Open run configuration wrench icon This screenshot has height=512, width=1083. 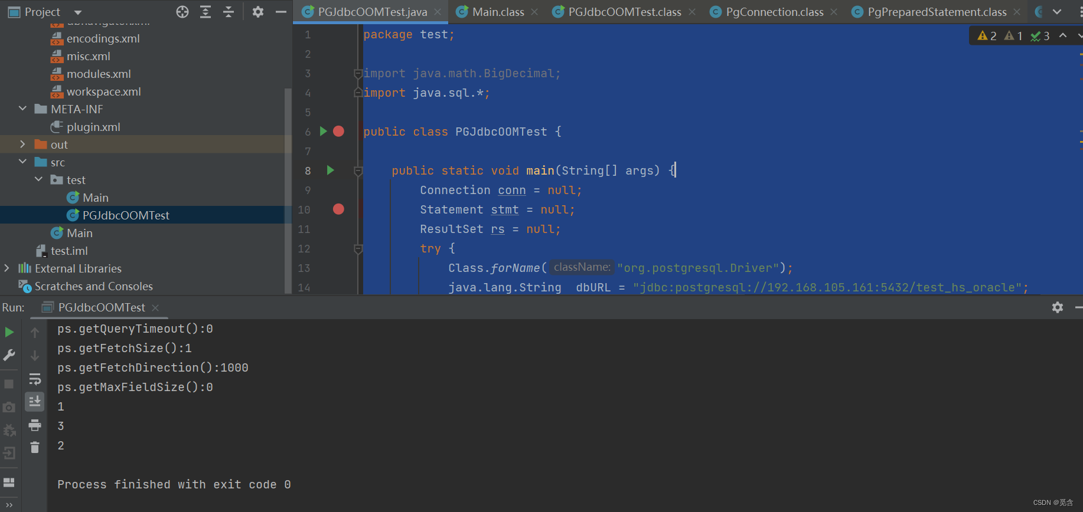(9, 355)
